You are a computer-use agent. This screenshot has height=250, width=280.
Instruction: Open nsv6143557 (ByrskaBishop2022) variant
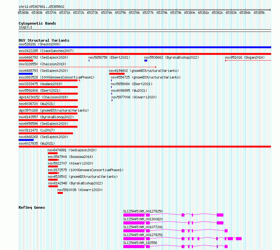(x=46, y=117)
